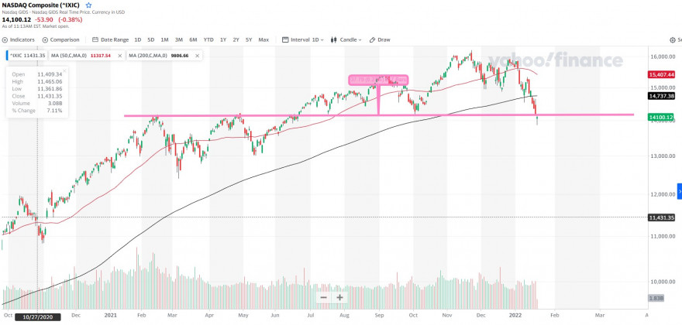Image resolution: width=682 pixels, height=325 pixels.
Task: Open the Date Range calendar picker
Action: [x=111, y=39]
